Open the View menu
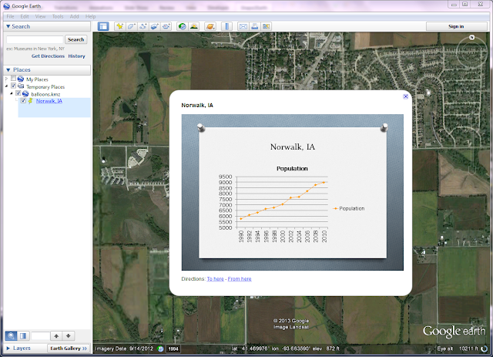 [40, 17]
